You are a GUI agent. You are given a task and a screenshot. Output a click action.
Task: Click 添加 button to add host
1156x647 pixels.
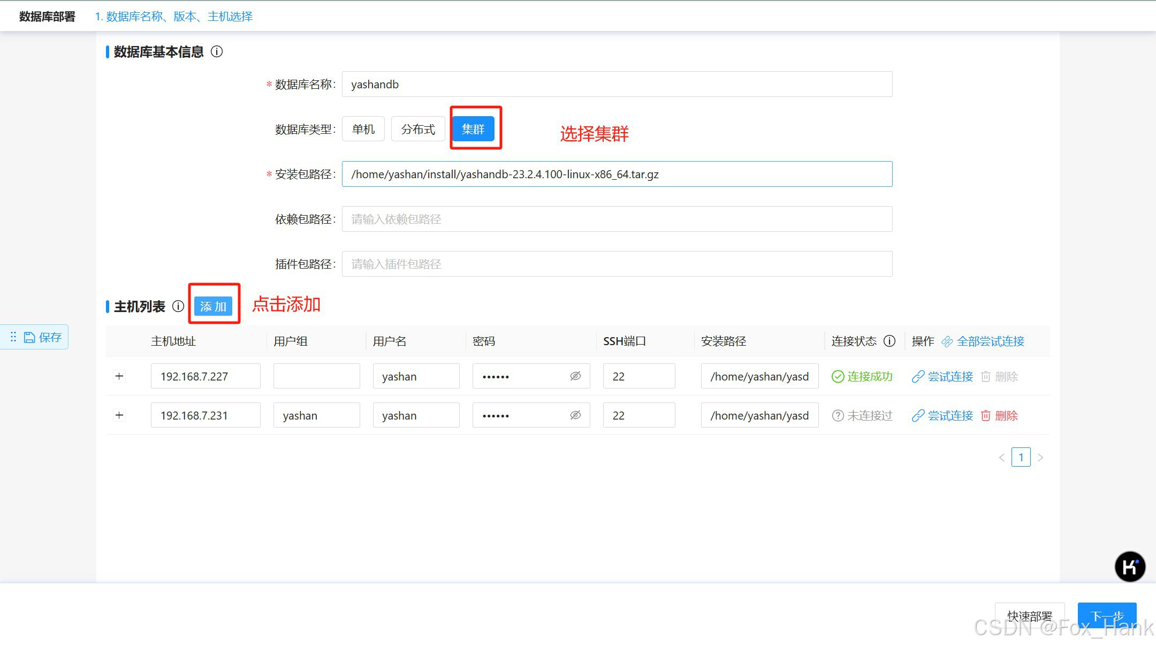pos(213,307)
